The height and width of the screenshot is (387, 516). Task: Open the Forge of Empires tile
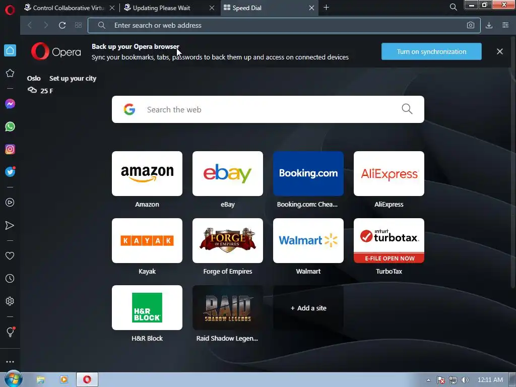pos(228,240)
